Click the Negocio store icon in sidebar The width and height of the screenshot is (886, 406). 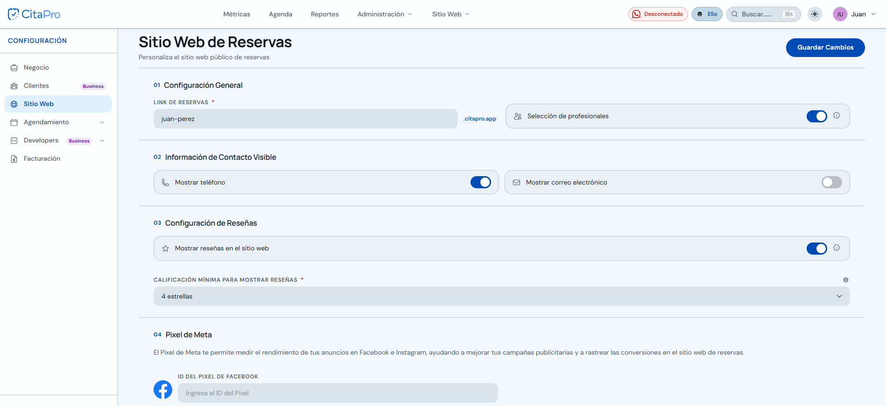click(x=14, y=68)
